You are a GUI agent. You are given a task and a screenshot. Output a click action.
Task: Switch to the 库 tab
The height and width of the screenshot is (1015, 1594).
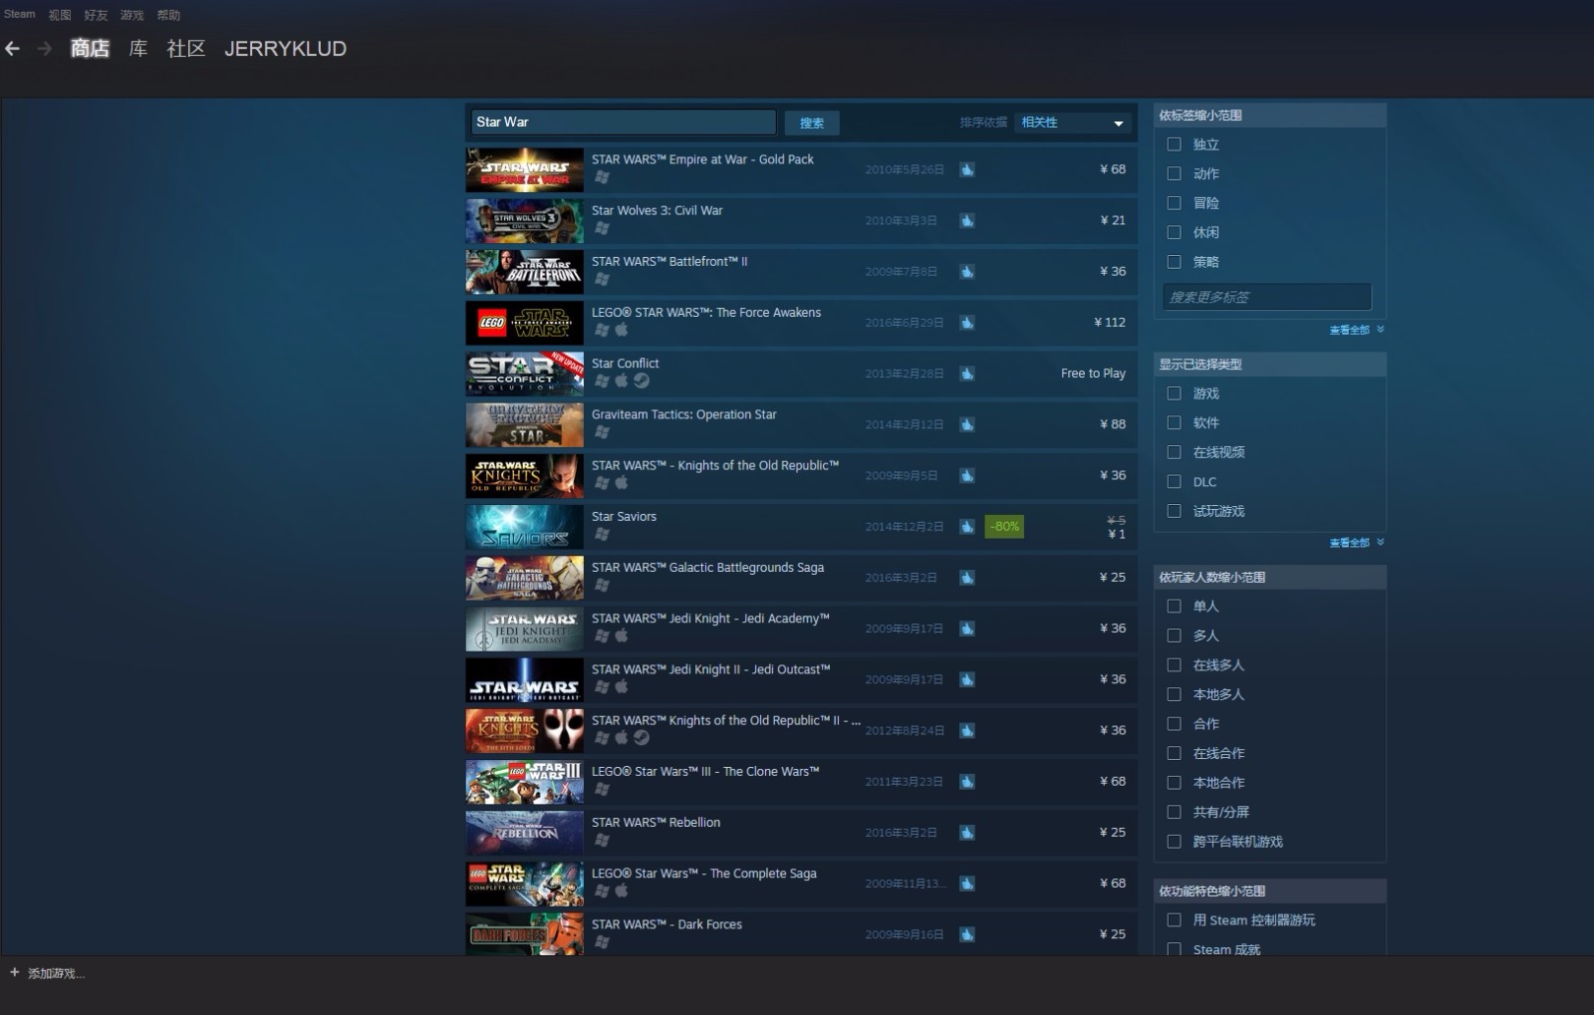[x=138, y=49]
